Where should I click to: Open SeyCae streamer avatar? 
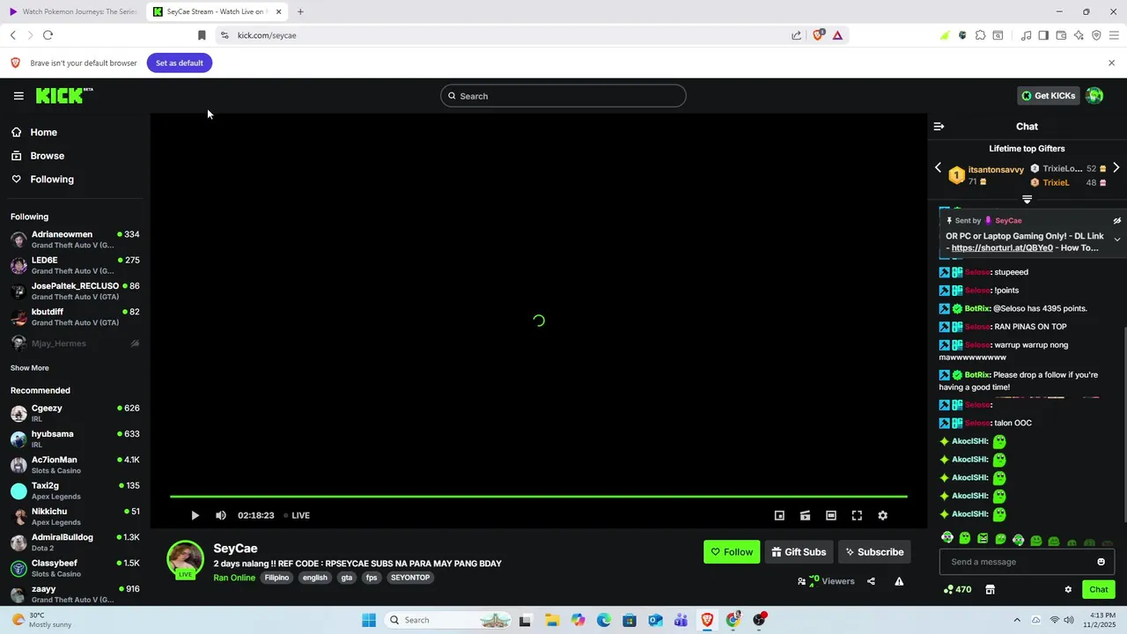pyautogui.click(x=185, y=560)
